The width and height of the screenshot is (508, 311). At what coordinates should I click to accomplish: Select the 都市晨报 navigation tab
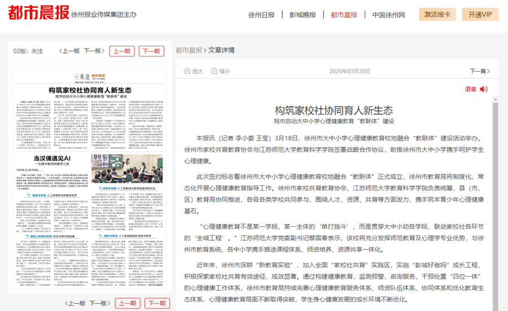pos(344,15)
